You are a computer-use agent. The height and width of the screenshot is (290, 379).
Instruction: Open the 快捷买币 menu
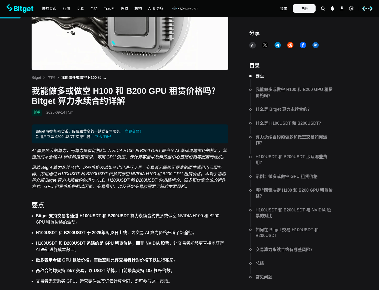pyautogui.click(x=49, y=8)
